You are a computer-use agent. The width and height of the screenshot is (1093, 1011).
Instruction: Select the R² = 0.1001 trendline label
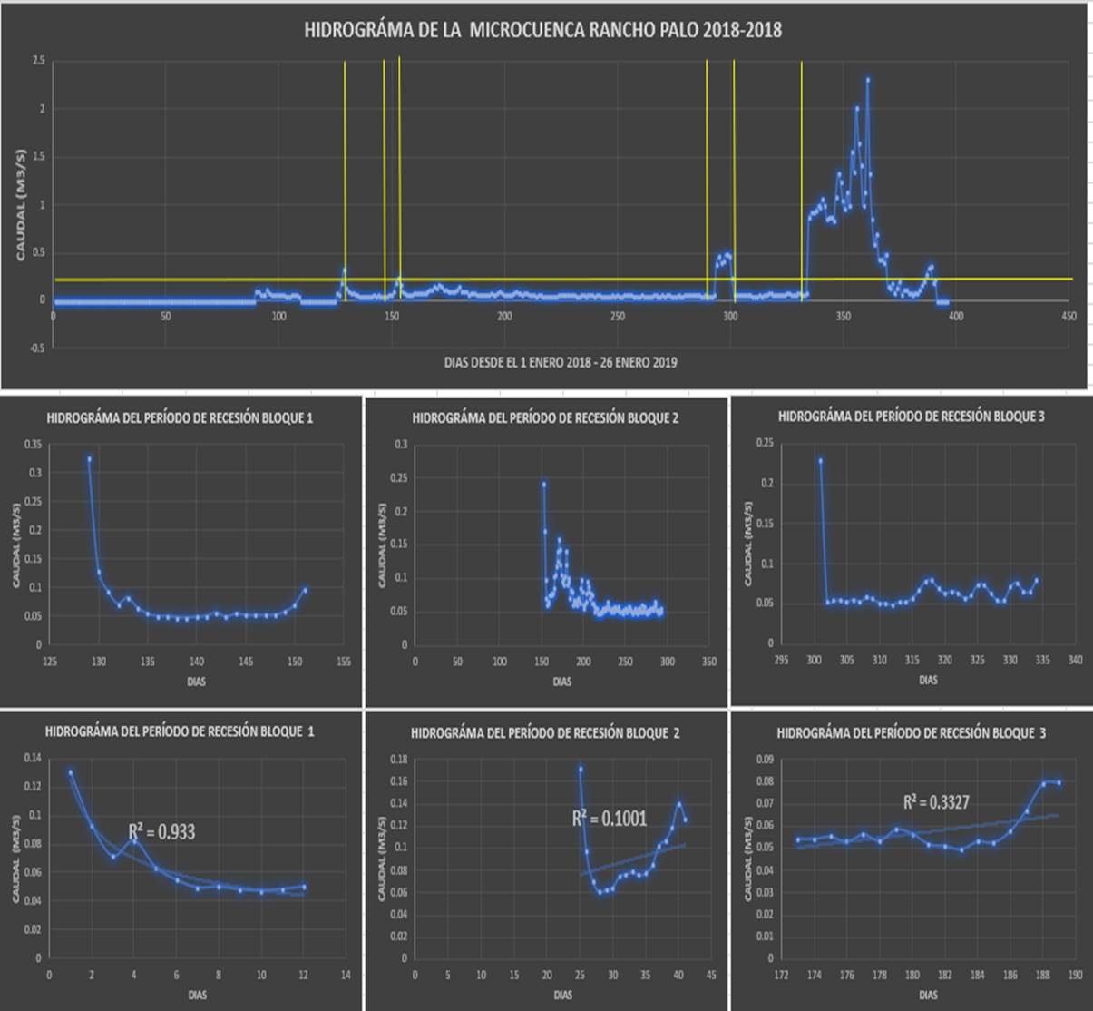pos(610,819)
